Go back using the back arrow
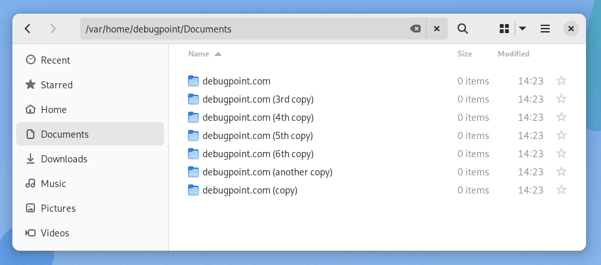 click(x=27, y=29)
